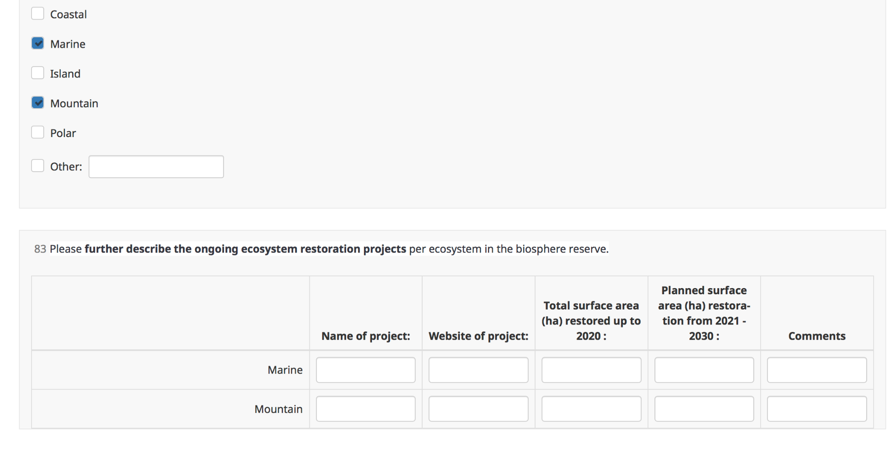Focus the Marine project name field
The image size is (896, 451).
(366, 370)
